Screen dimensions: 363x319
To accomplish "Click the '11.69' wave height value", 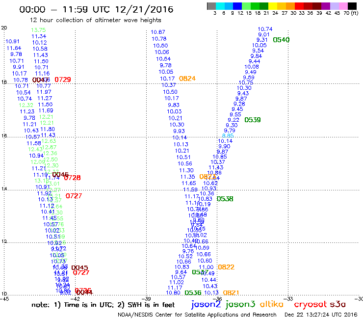I will 46,110.
